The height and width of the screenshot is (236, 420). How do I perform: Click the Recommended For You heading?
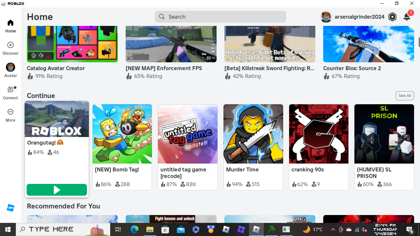[63, 206]
